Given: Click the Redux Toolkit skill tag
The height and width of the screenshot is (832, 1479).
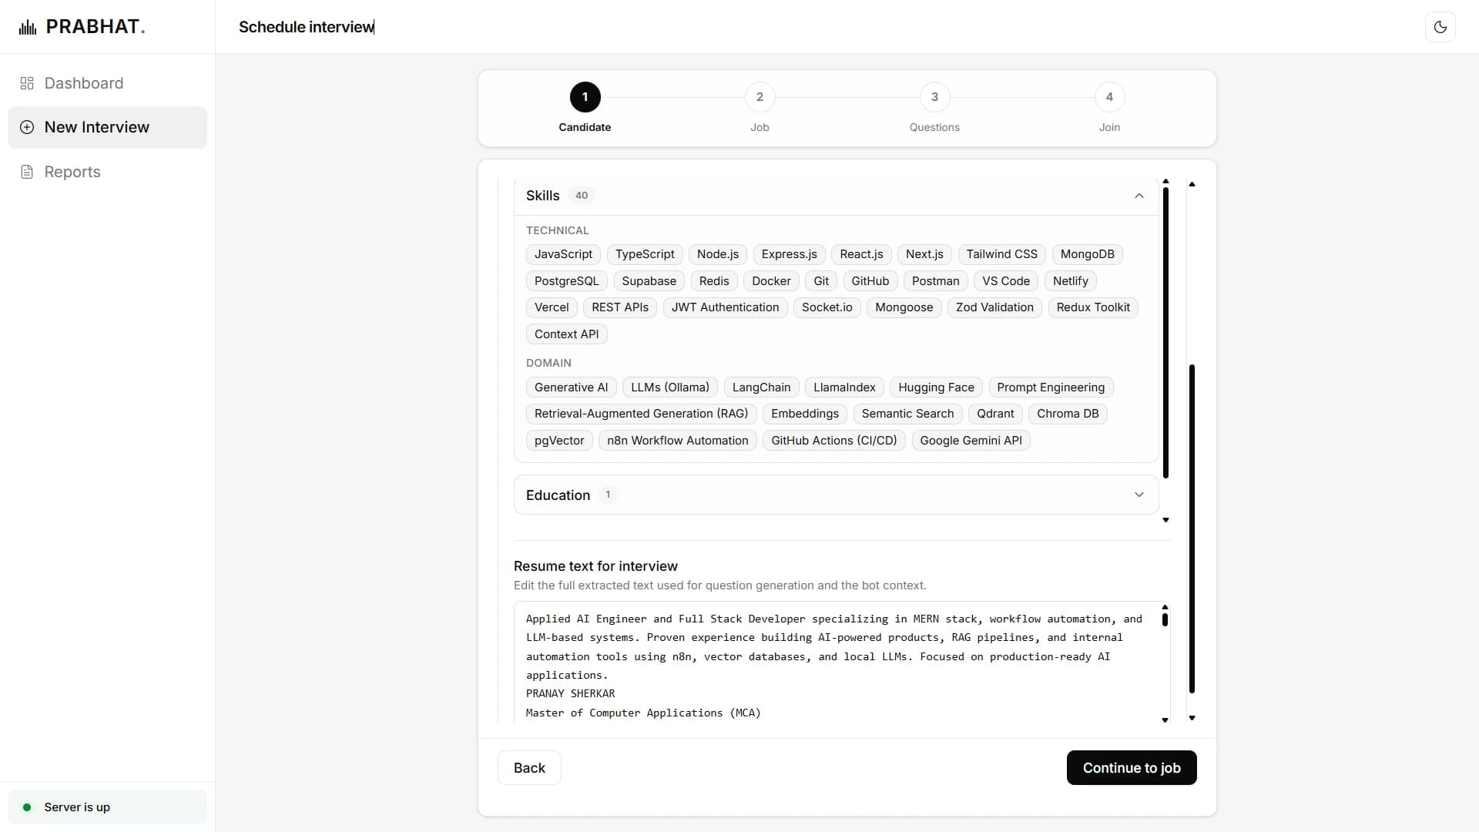Looking at the screenshot, I should pos(1093,307).
